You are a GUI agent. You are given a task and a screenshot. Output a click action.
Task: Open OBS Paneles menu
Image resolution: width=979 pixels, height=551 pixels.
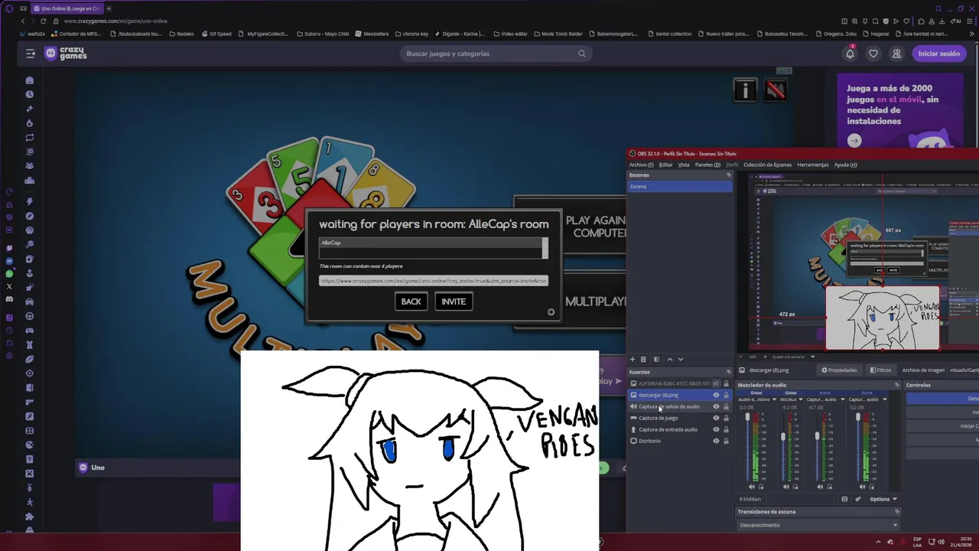pos(707,165)
